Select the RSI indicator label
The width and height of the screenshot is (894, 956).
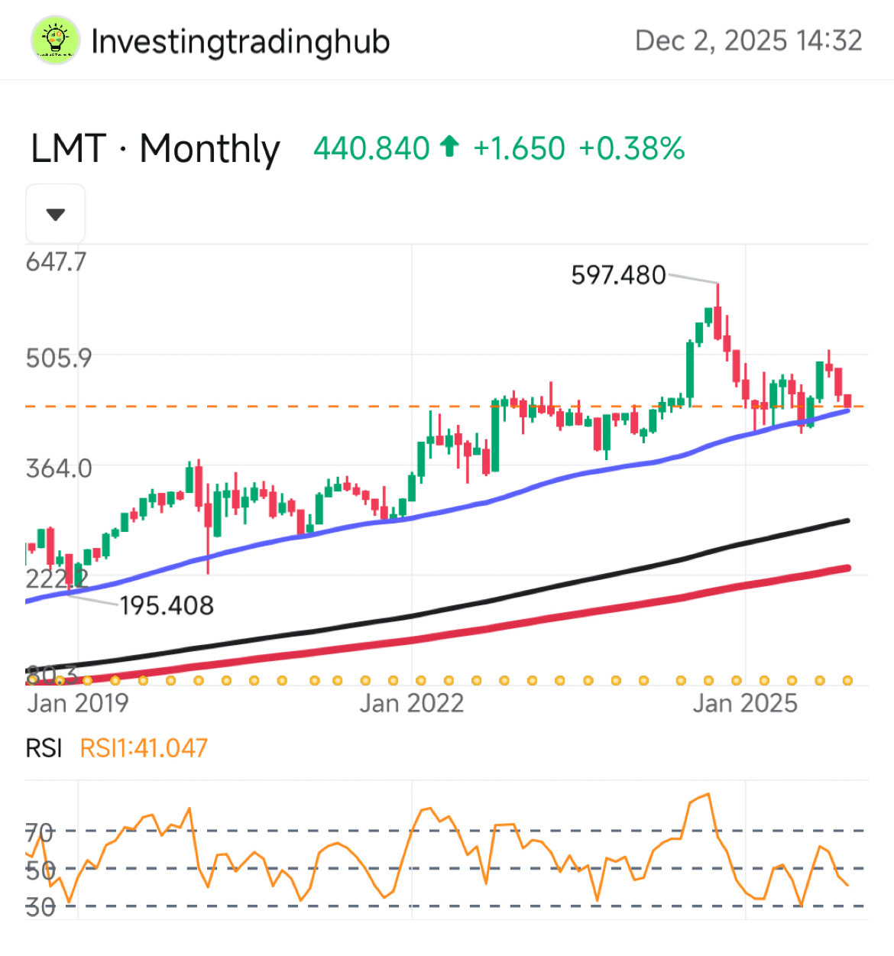(44, 748)
